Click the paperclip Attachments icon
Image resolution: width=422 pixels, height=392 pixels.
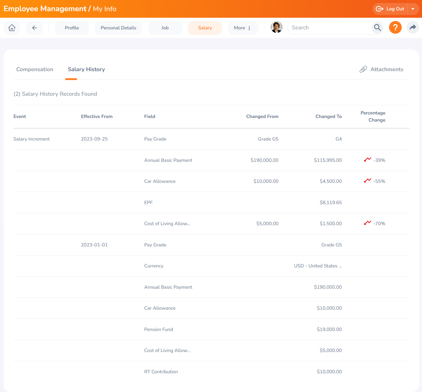363,69
